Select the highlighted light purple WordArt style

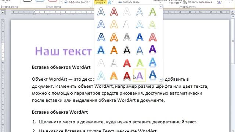coord(140,75)
